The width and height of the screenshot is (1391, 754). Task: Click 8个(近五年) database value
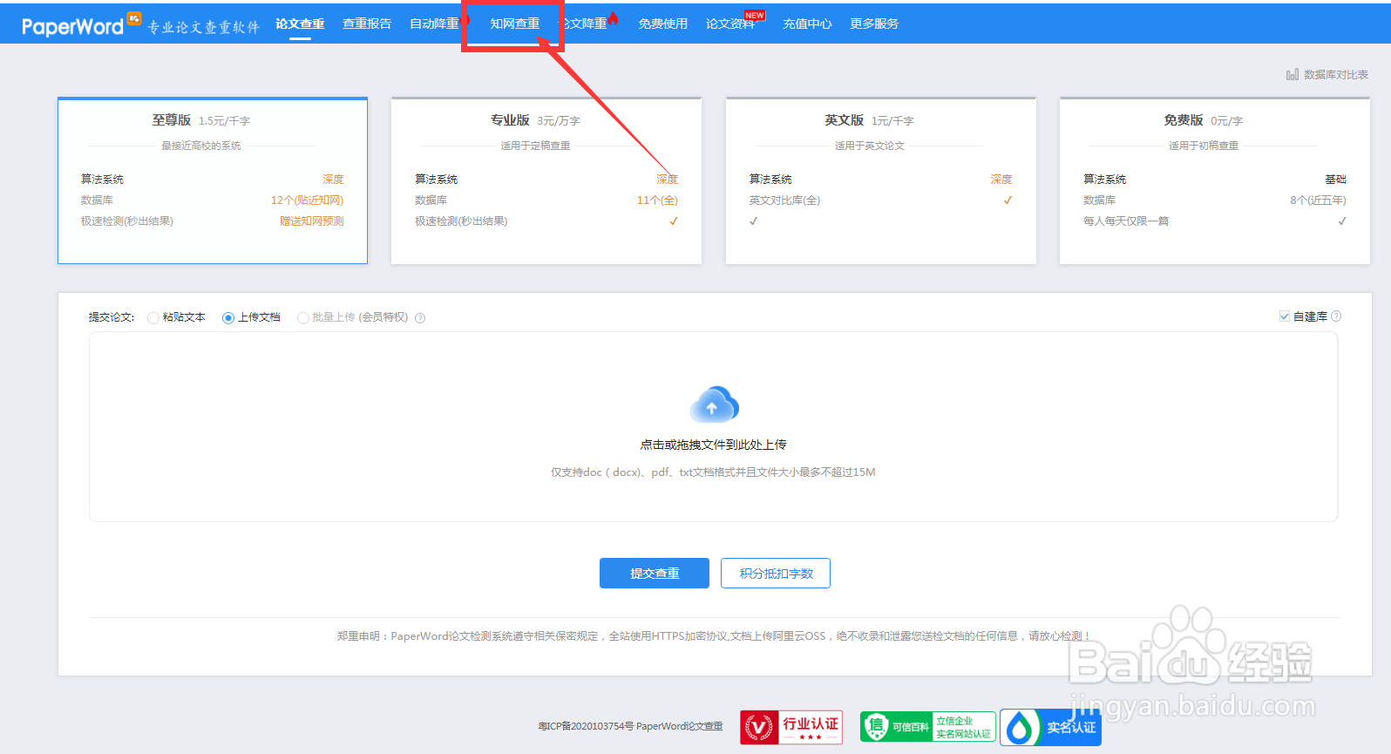1318,200
